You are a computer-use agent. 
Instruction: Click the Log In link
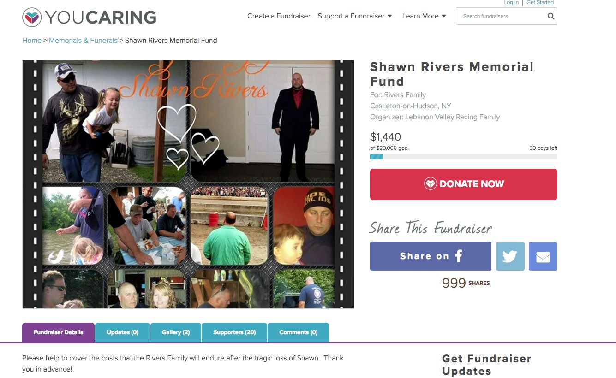(x=511, y=3)
